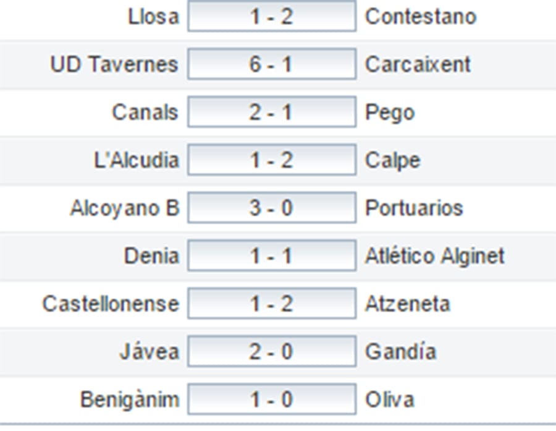556x431 pixels.
Task: Click the Denia 1 - 1 score box
Action: 272,256
